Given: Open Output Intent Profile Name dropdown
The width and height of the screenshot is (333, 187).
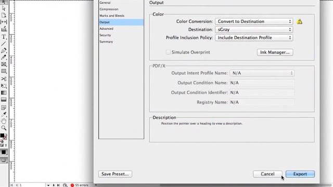Looking at the screenshot, I should 262,73.
